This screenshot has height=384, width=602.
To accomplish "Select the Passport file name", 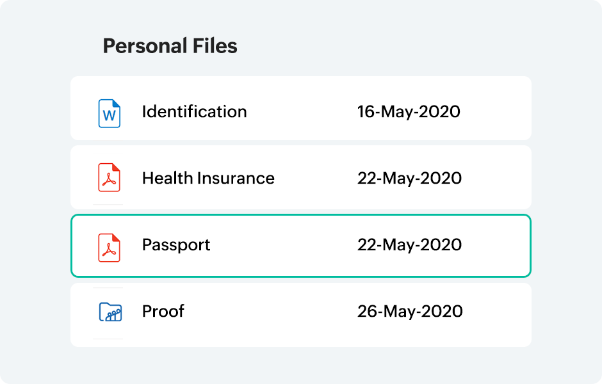I will 176,245.
